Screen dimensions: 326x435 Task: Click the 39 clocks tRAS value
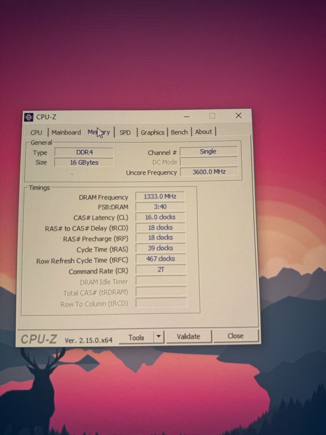[160, 248]
